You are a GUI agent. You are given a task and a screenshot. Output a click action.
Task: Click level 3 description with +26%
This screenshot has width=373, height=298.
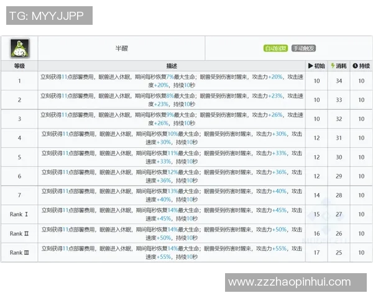tap(172, 119)
